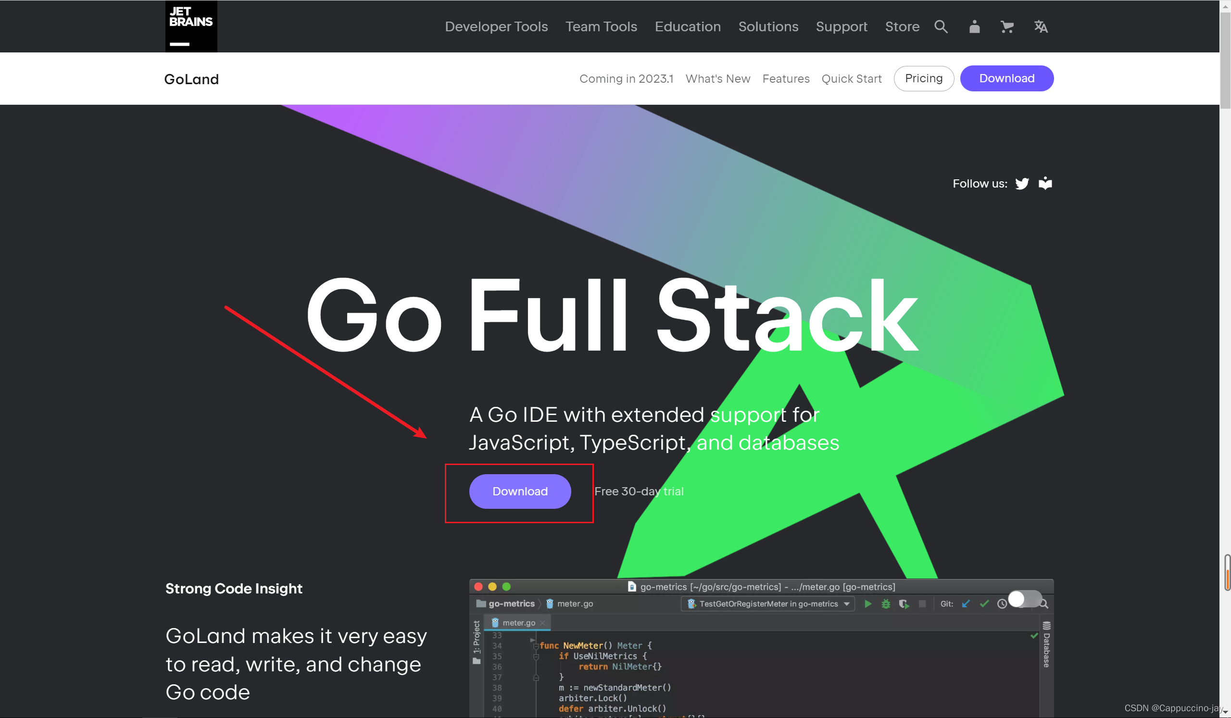Click 'Strong Code Insight' heading
1231x718 pixels.
234,589
